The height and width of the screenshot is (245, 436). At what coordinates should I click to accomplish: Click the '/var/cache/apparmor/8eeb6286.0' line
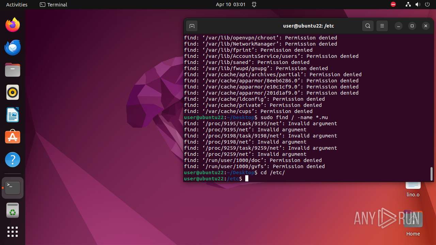[271, 81]
